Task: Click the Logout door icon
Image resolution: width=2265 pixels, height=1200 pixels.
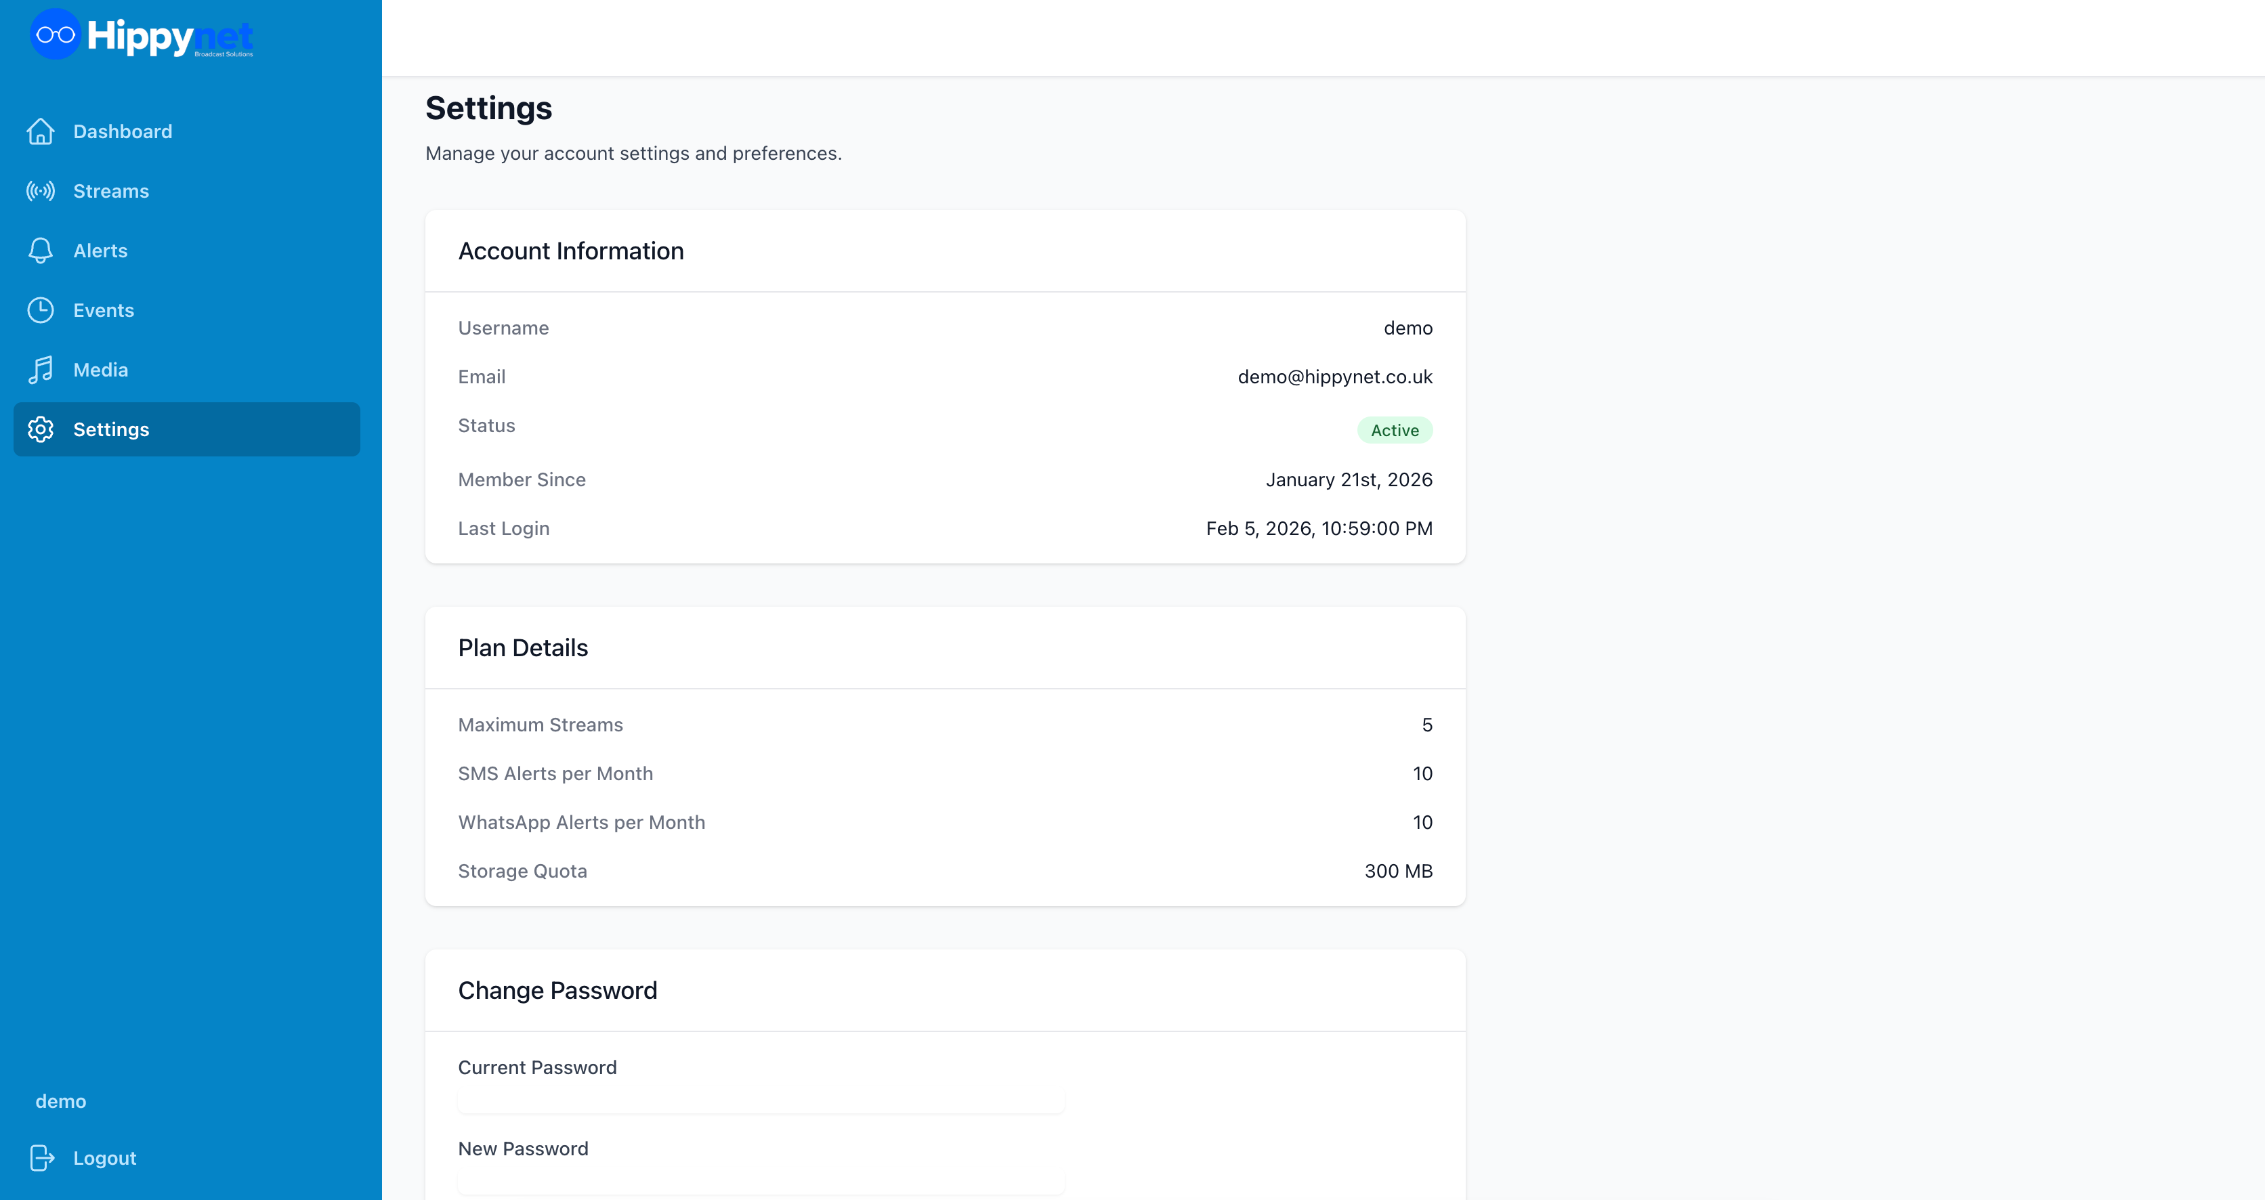Action: 41,1158
